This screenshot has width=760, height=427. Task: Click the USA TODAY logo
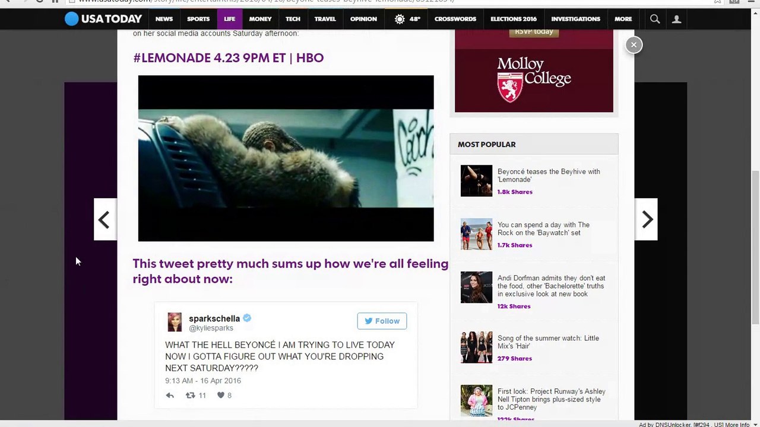click(x=103, y=19)
